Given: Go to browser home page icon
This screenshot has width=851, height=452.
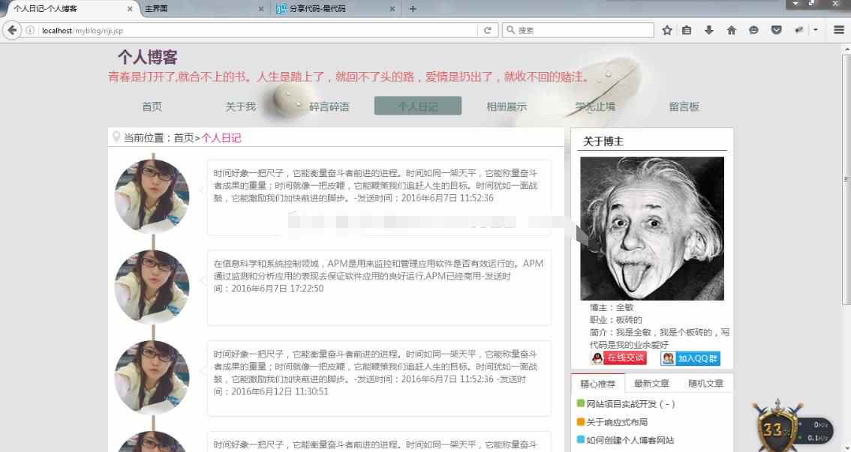Looking at the screenshot, I should tap(732, 30).
